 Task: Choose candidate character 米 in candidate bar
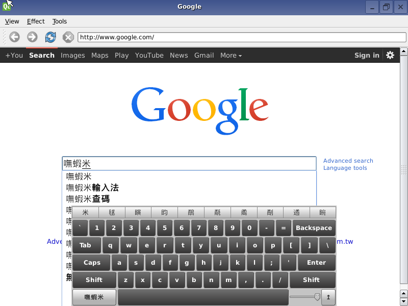point(85,213)
